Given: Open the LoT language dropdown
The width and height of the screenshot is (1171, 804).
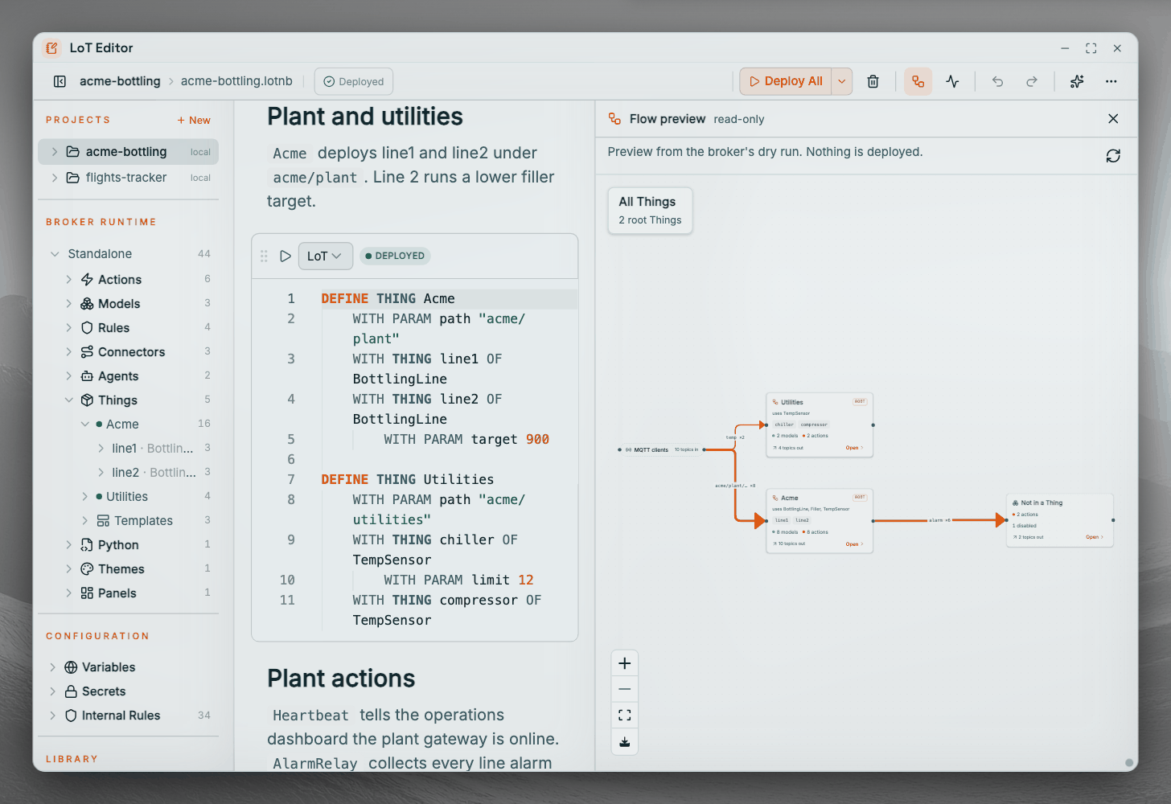Looking at the screenshot, I should coord(325,256).
